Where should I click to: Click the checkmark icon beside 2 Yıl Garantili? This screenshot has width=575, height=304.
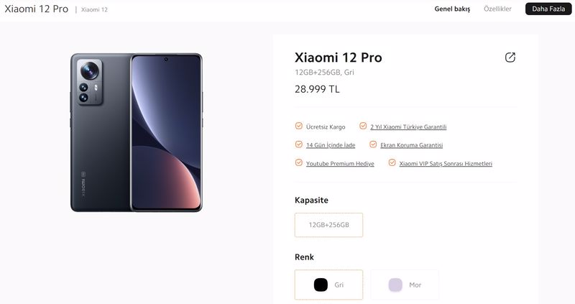(x=363, y=126)
